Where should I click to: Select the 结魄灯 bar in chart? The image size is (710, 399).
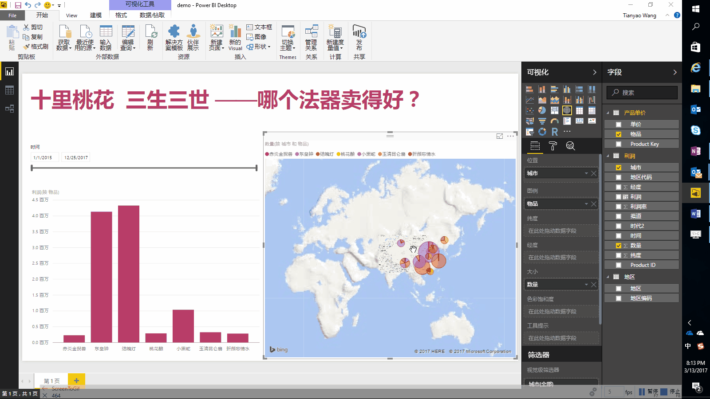129,274
